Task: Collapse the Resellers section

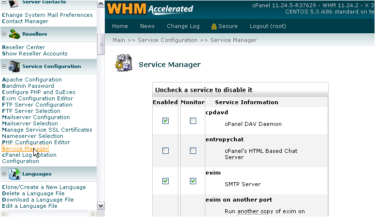Action: point(4,34)
